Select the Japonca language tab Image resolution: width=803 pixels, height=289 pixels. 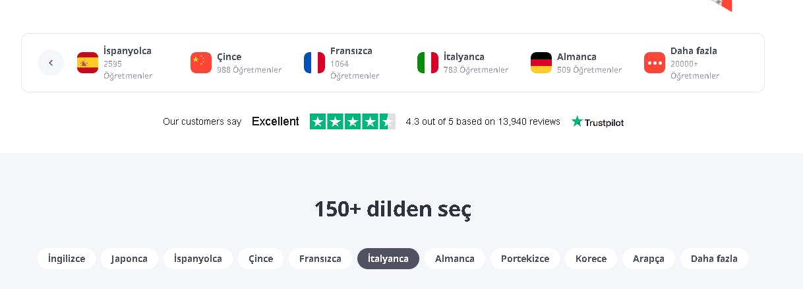[x=129, y=259]
